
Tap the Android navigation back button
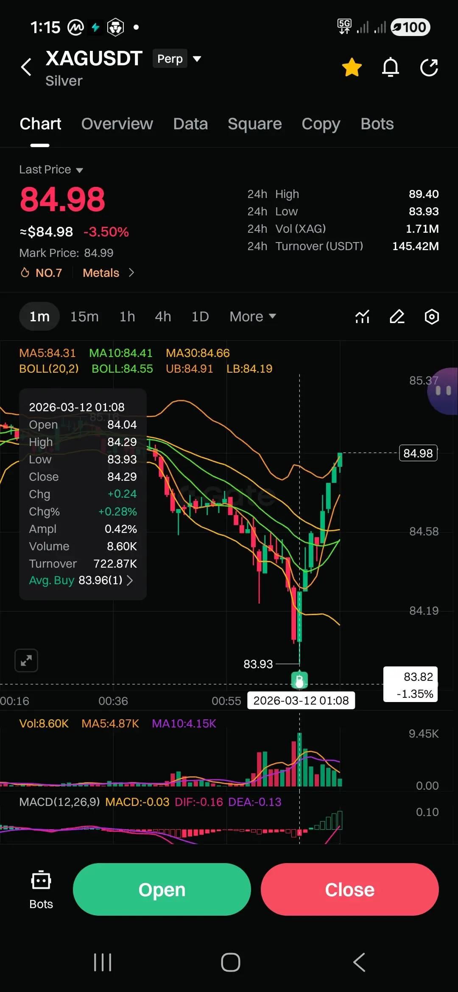point(359,962)
